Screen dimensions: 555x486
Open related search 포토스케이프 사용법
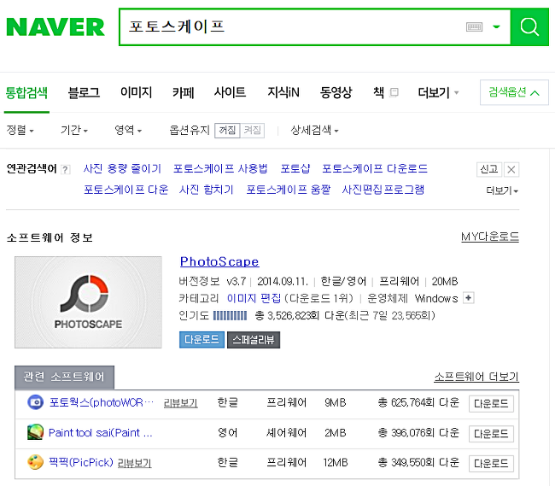[x=220, y=168]
